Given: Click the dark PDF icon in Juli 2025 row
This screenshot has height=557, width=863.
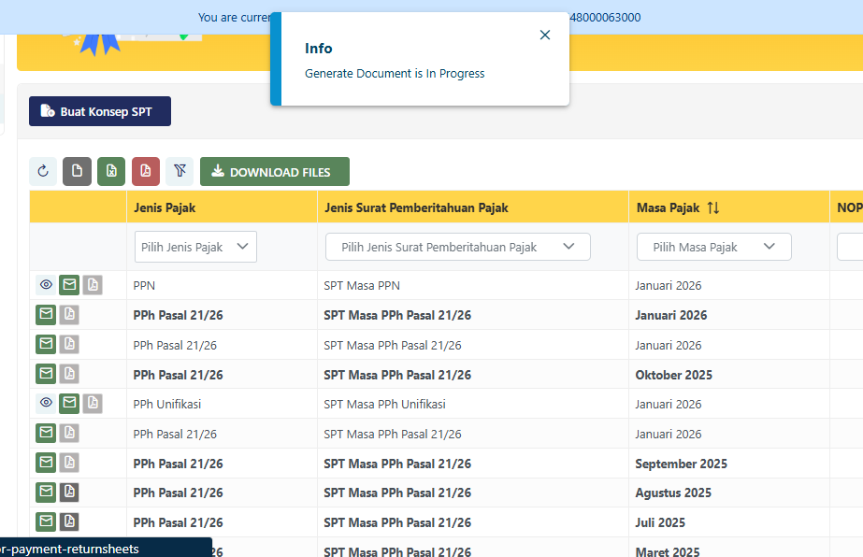Looking at the screenshot, I should 69,521.
